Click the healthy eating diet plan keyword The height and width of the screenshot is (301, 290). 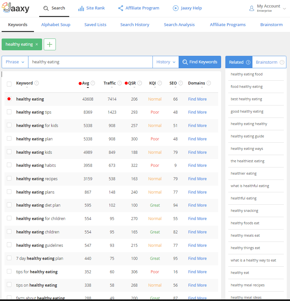pos(38,205)
